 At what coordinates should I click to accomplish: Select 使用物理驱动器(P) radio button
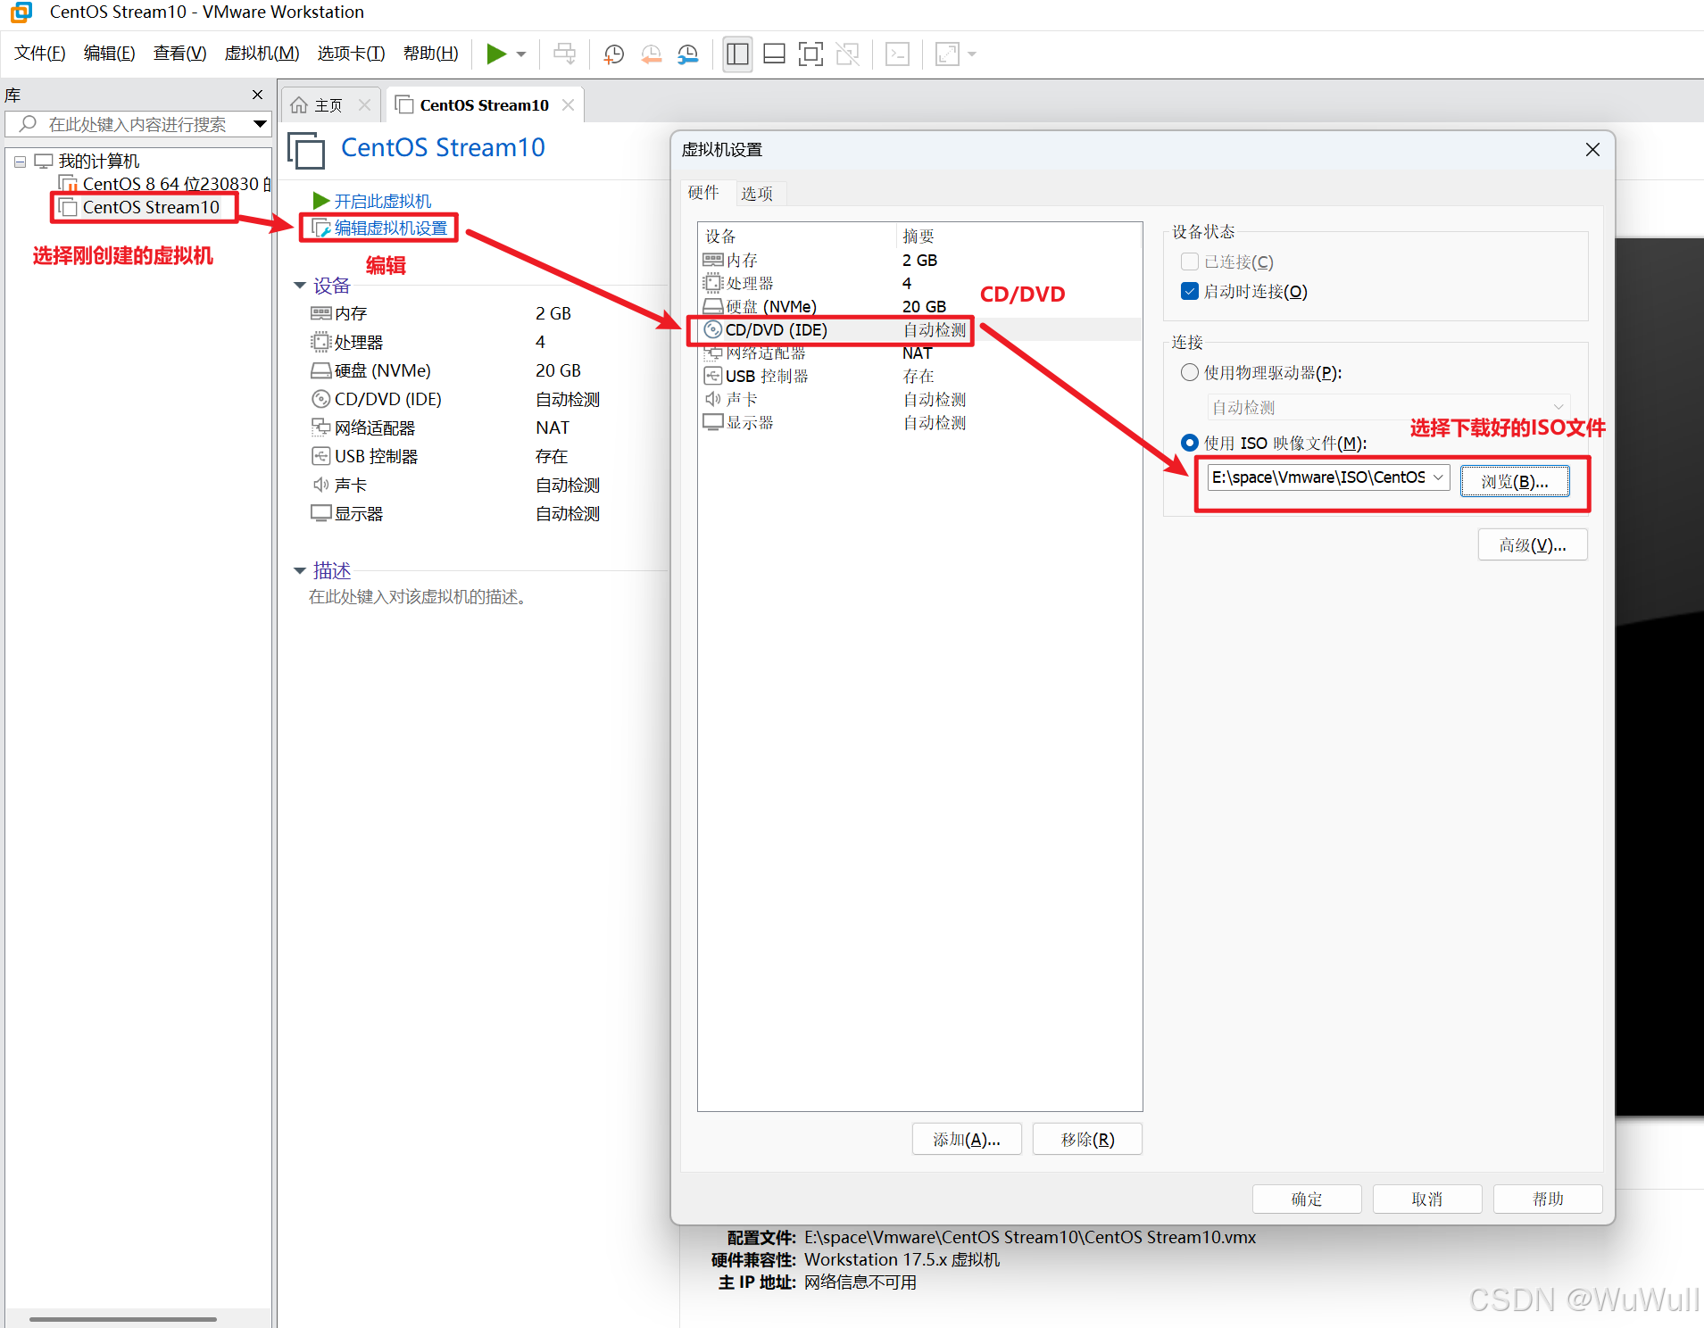coord(1189,372)
